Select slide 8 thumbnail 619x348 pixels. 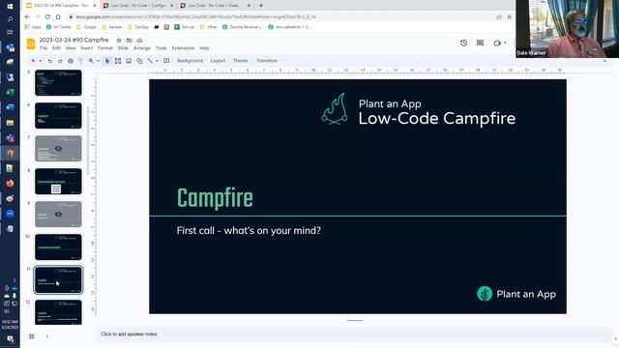(x=58, y=182)
